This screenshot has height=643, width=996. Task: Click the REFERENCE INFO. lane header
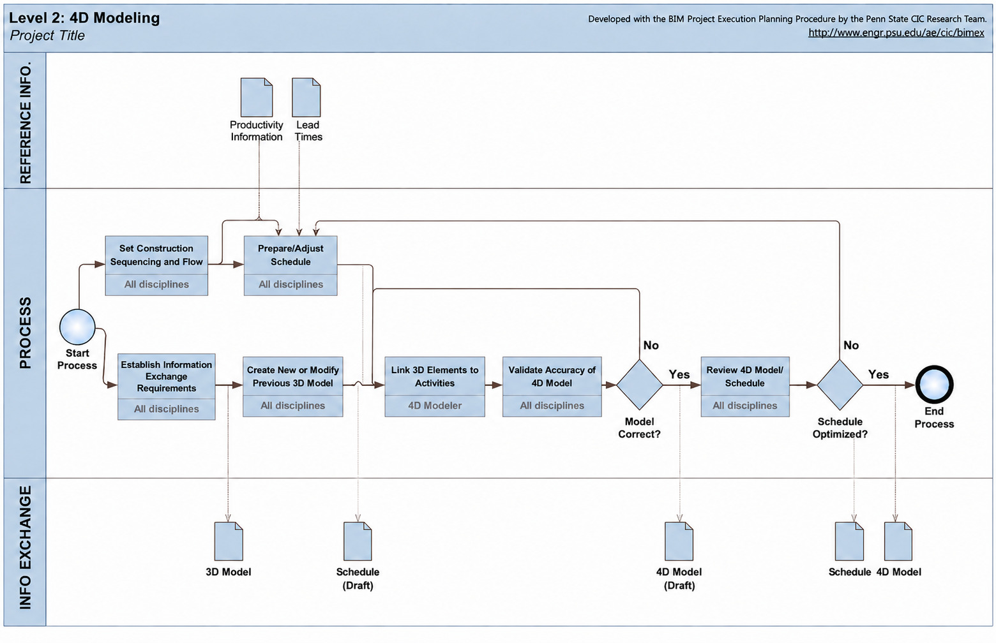pos(26,121)
